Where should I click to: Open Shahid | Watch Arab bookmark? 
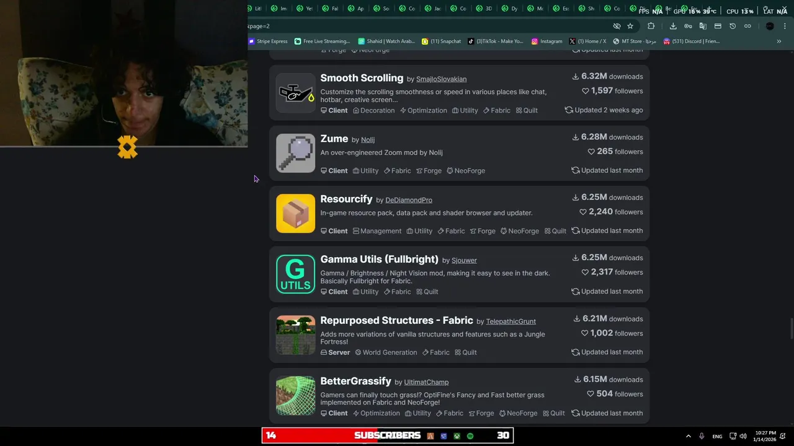pos(386,42)
